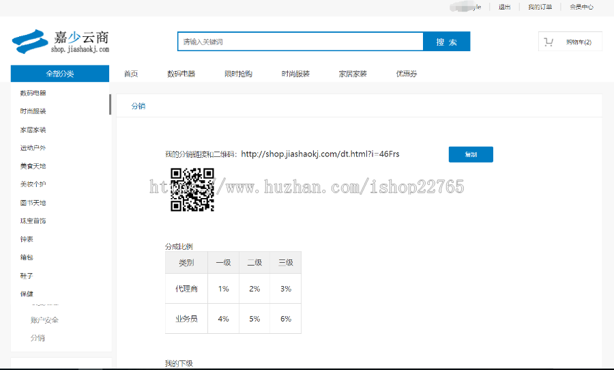Click the 2% cell for 代理商
Viewport: 614px width, 370px height.
point(254,289)
